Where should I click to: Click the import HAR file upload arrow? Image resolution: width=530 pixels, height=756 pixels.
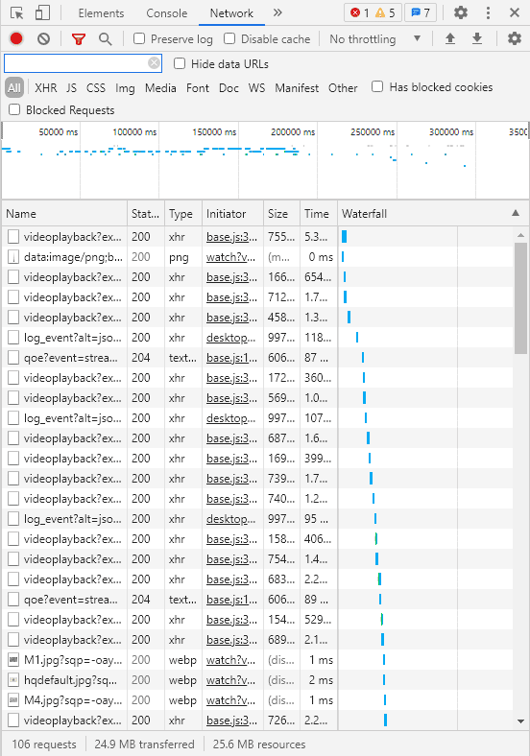[x=450, y=38]
